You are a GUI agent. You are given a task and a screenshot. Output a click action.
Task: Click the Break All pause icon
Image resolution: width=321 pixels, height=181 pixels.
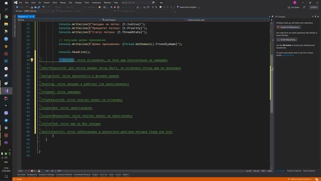(x=111, y=7)
